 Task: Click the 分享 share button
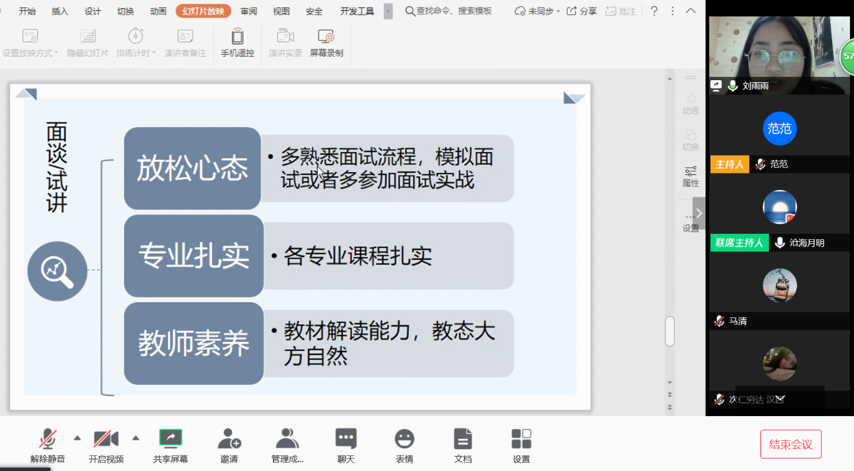[x=582, y=11]
